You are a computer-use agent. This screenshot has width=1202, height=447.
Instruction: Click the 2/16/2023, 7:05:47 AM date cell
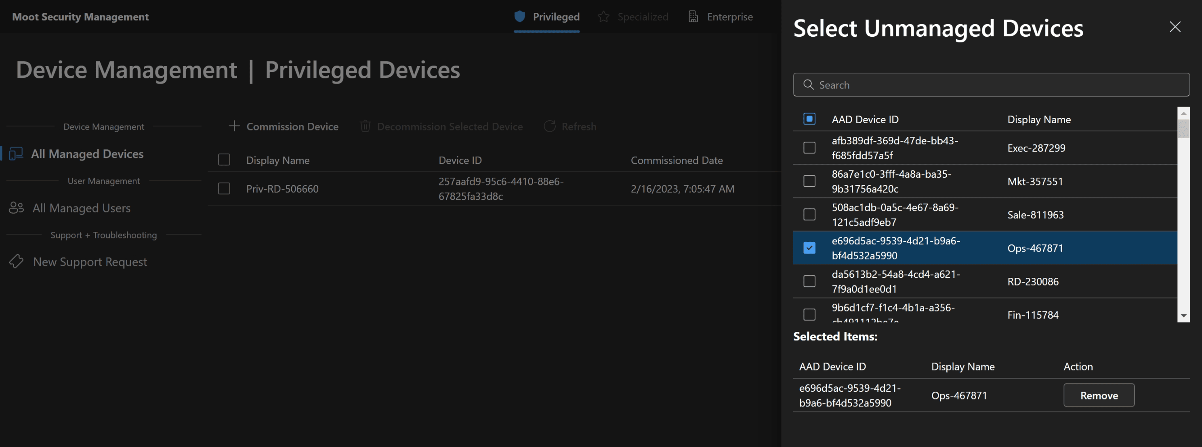click(x=682, y=189)
